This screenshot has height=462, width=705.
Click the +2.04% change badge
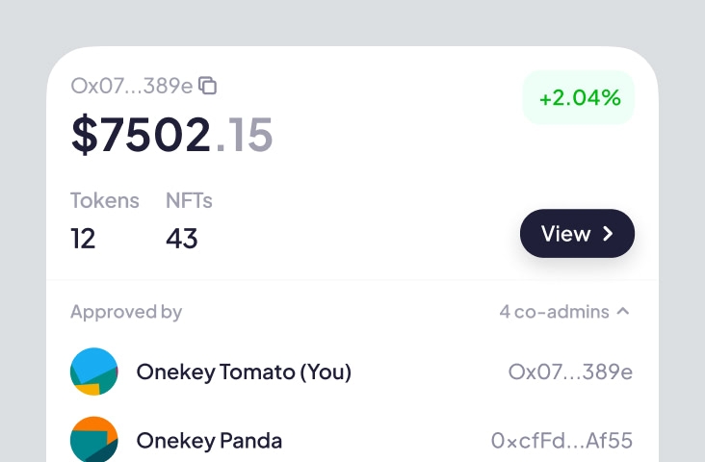(579, 97)
